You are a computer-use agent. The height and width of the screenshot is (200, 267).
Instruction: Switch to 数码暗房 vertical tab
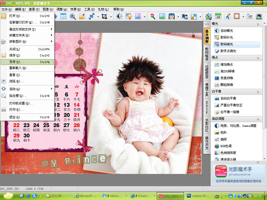207,54
